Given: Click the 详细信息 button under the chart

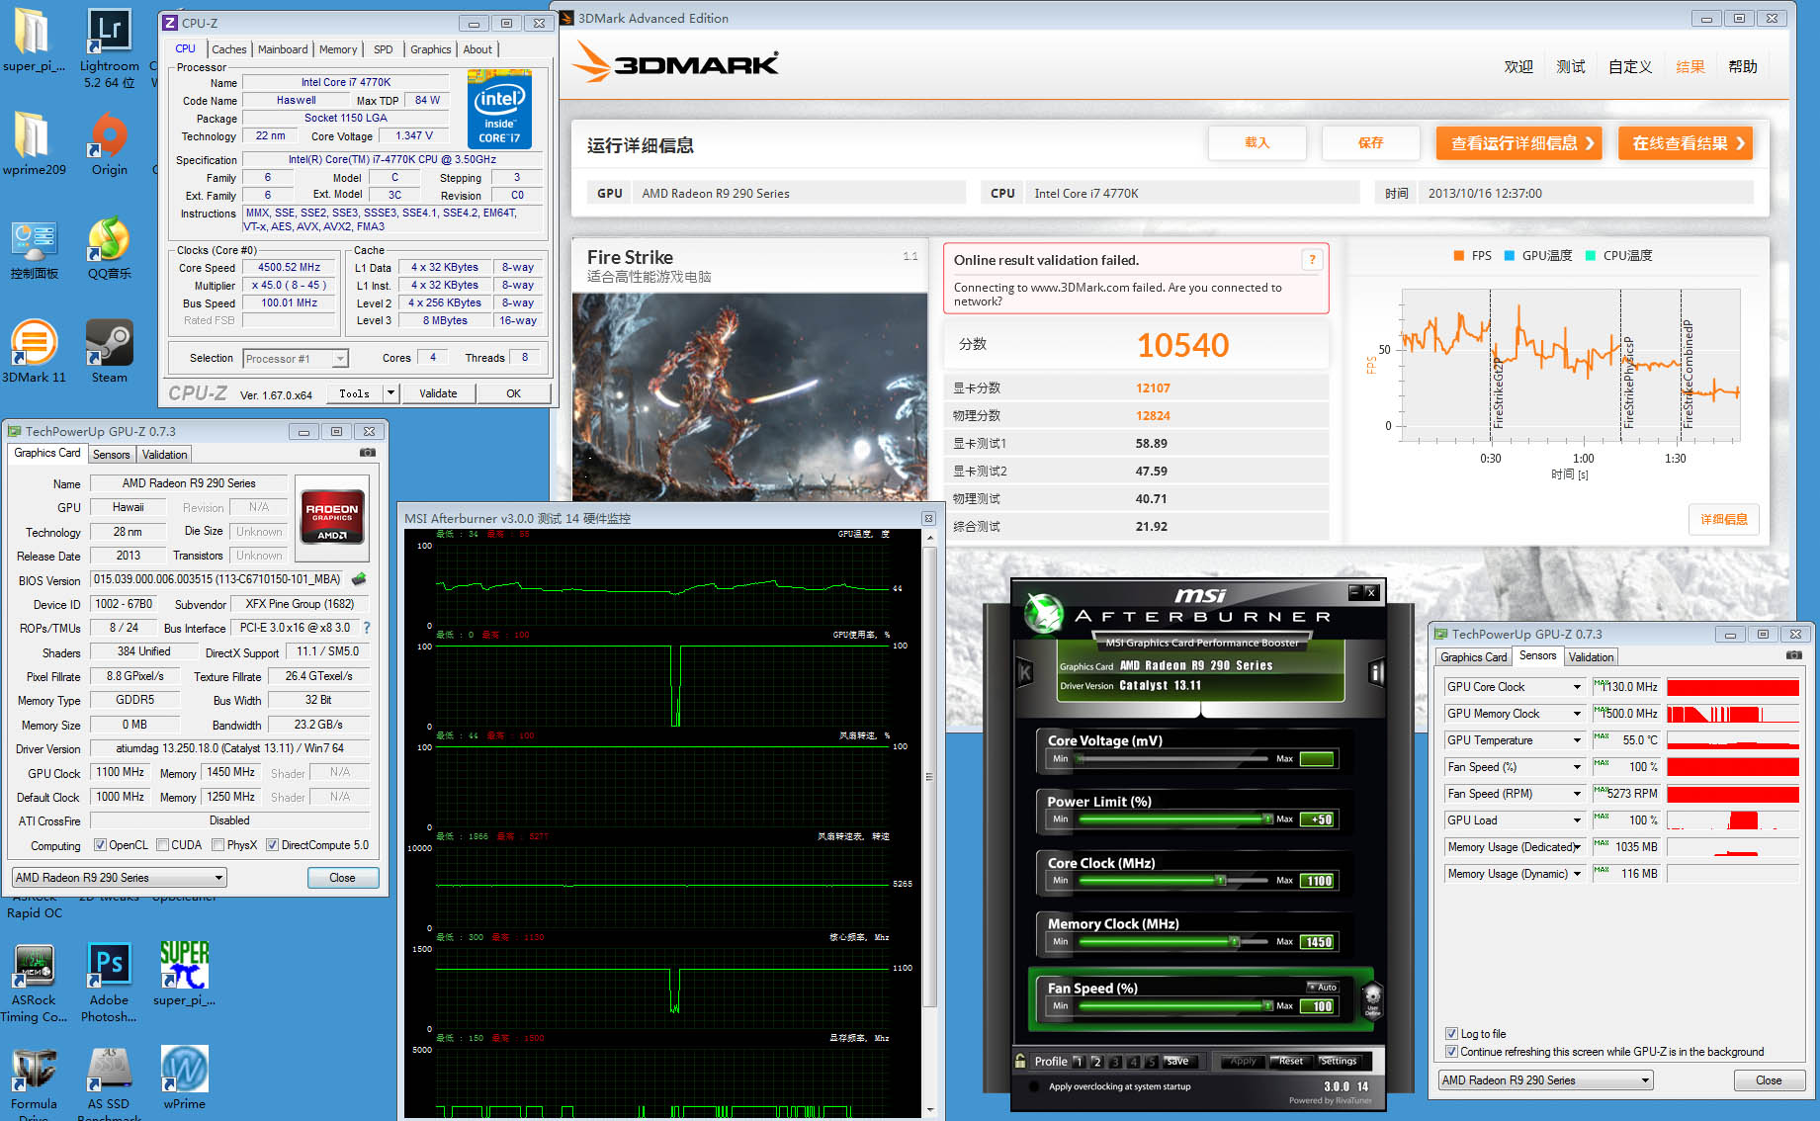Looking at the screenshot, I should point(1723,519).
